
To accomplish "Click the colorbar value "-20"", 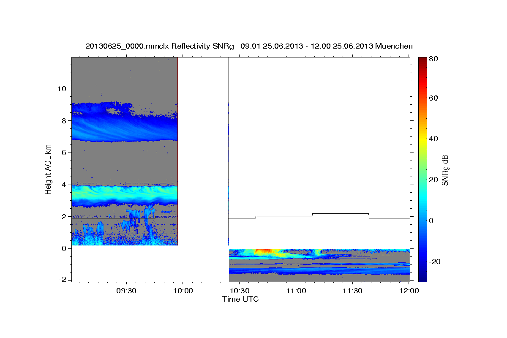I will point(436,262).
